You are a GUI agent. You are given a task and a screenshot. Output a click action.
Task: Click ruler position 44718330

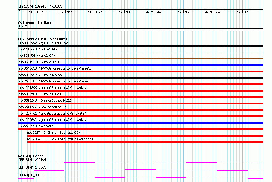tap(124, 12)
